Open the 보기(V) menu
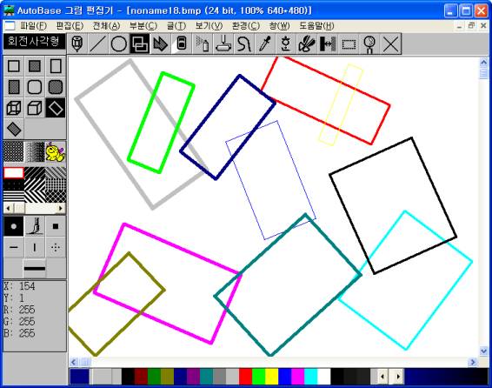Image resolution: width=492 pixels, height=388 pixels. pos(209,26)
